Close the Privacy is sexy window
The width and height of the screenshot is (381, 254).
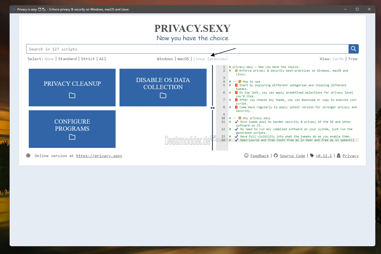(369, 9)
